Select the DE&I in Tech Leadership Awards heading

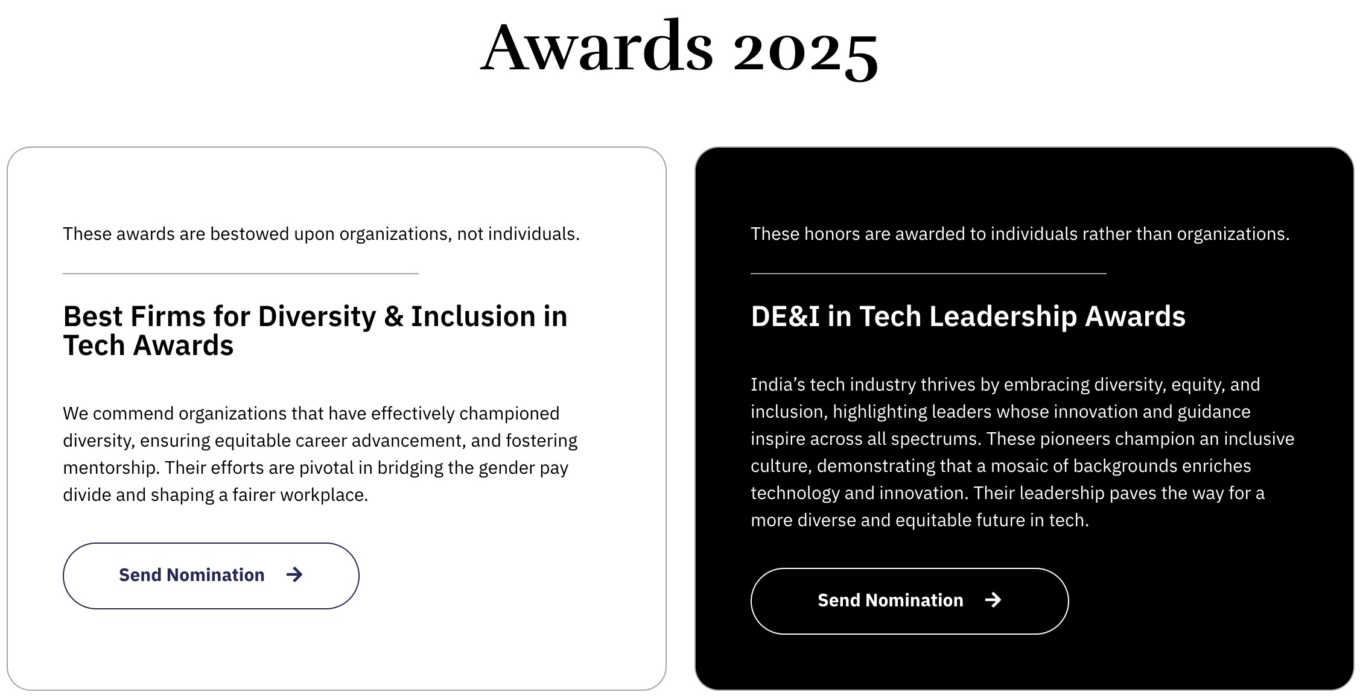tap(968, 316)
